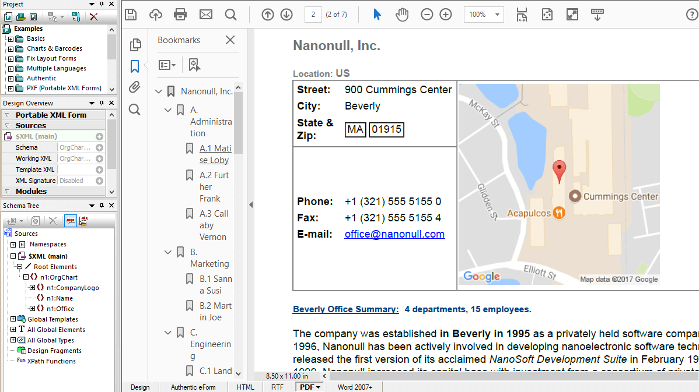
Task: Expand the Namespaces tree node
Action: [x=12, y=244]
